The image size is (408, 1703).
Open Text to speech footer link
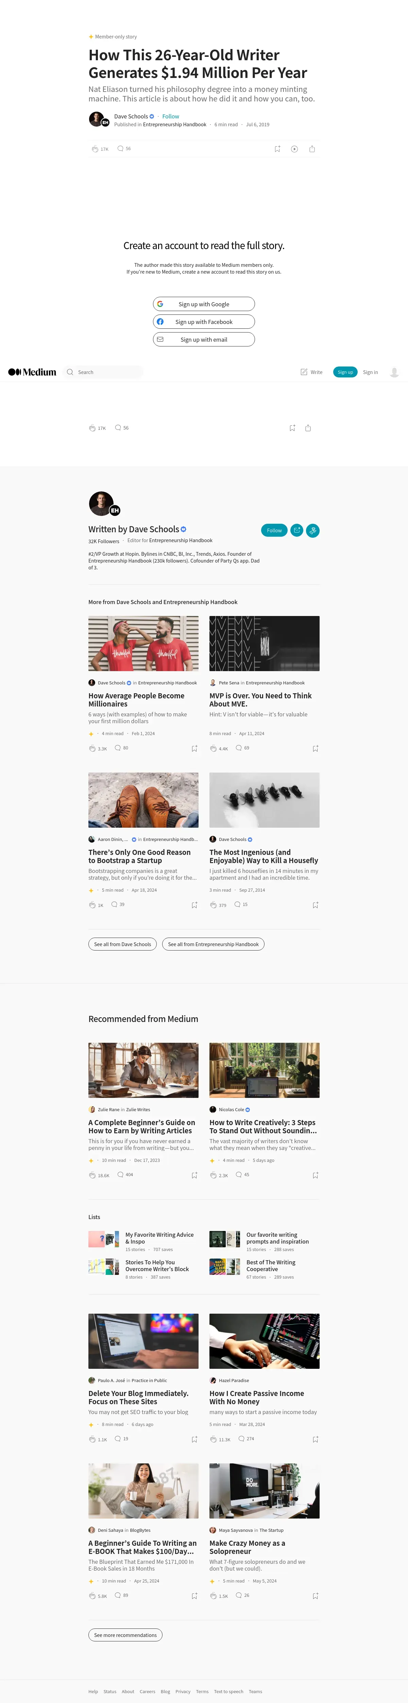click(x=228, y=1692)
